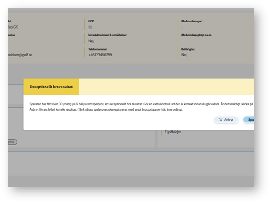Viewport: 270px width, 203px height.
Task: Click the pill button ending in 'prov'
Action: (12, 142)
